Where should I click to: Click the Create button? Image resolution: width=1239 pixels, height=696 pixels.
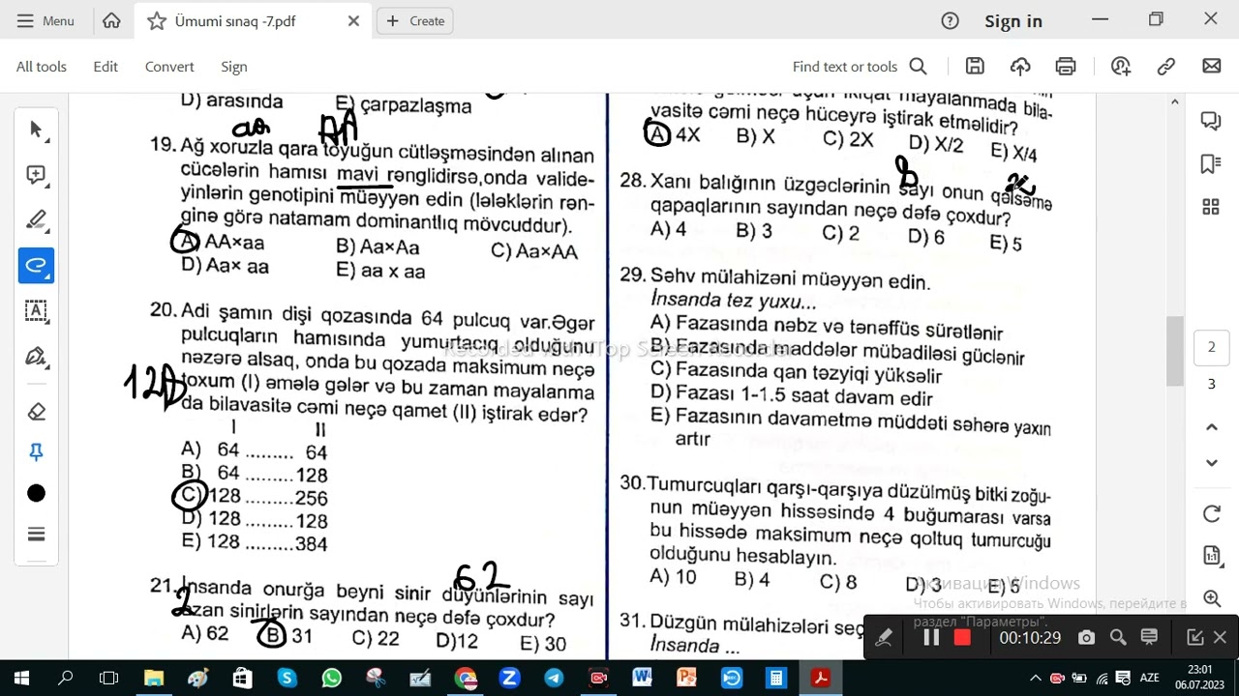click(416, 20)
